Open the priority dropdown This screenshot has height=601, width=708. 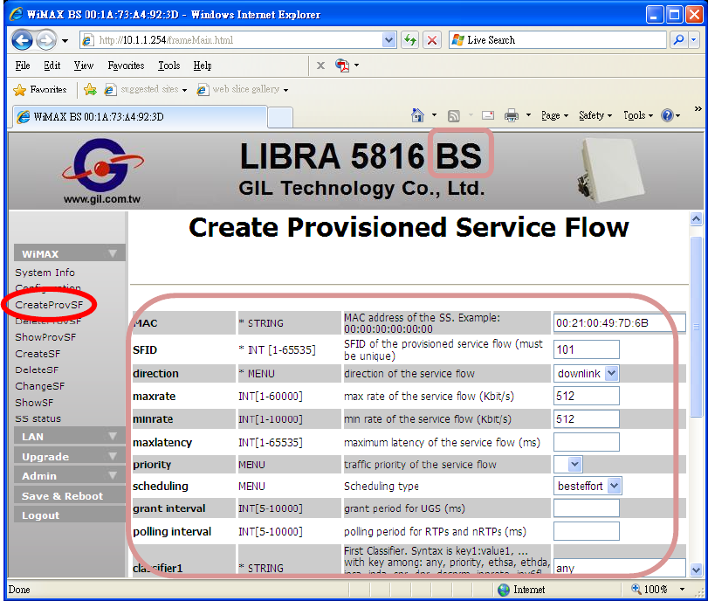pos(568,464)
